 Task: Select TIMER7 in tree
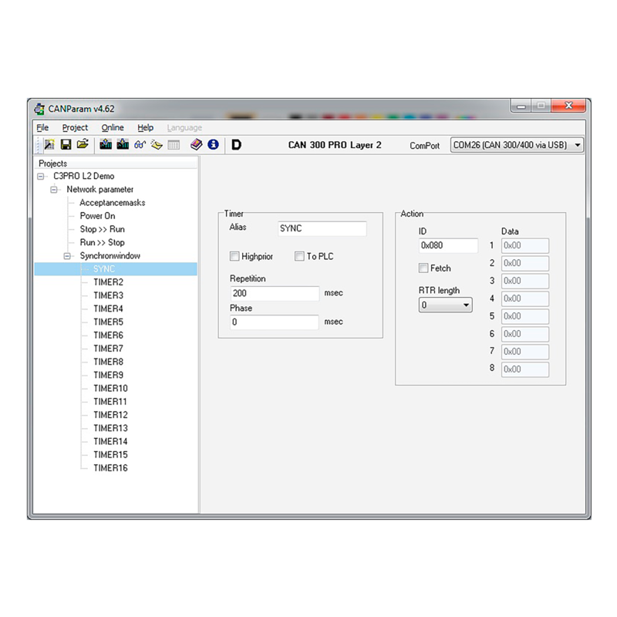pos(108,349)
